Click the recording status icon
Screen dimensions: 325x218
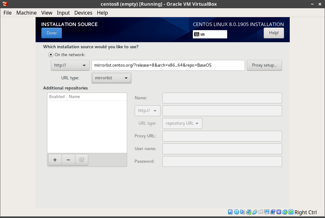click(x=273, y=212)
